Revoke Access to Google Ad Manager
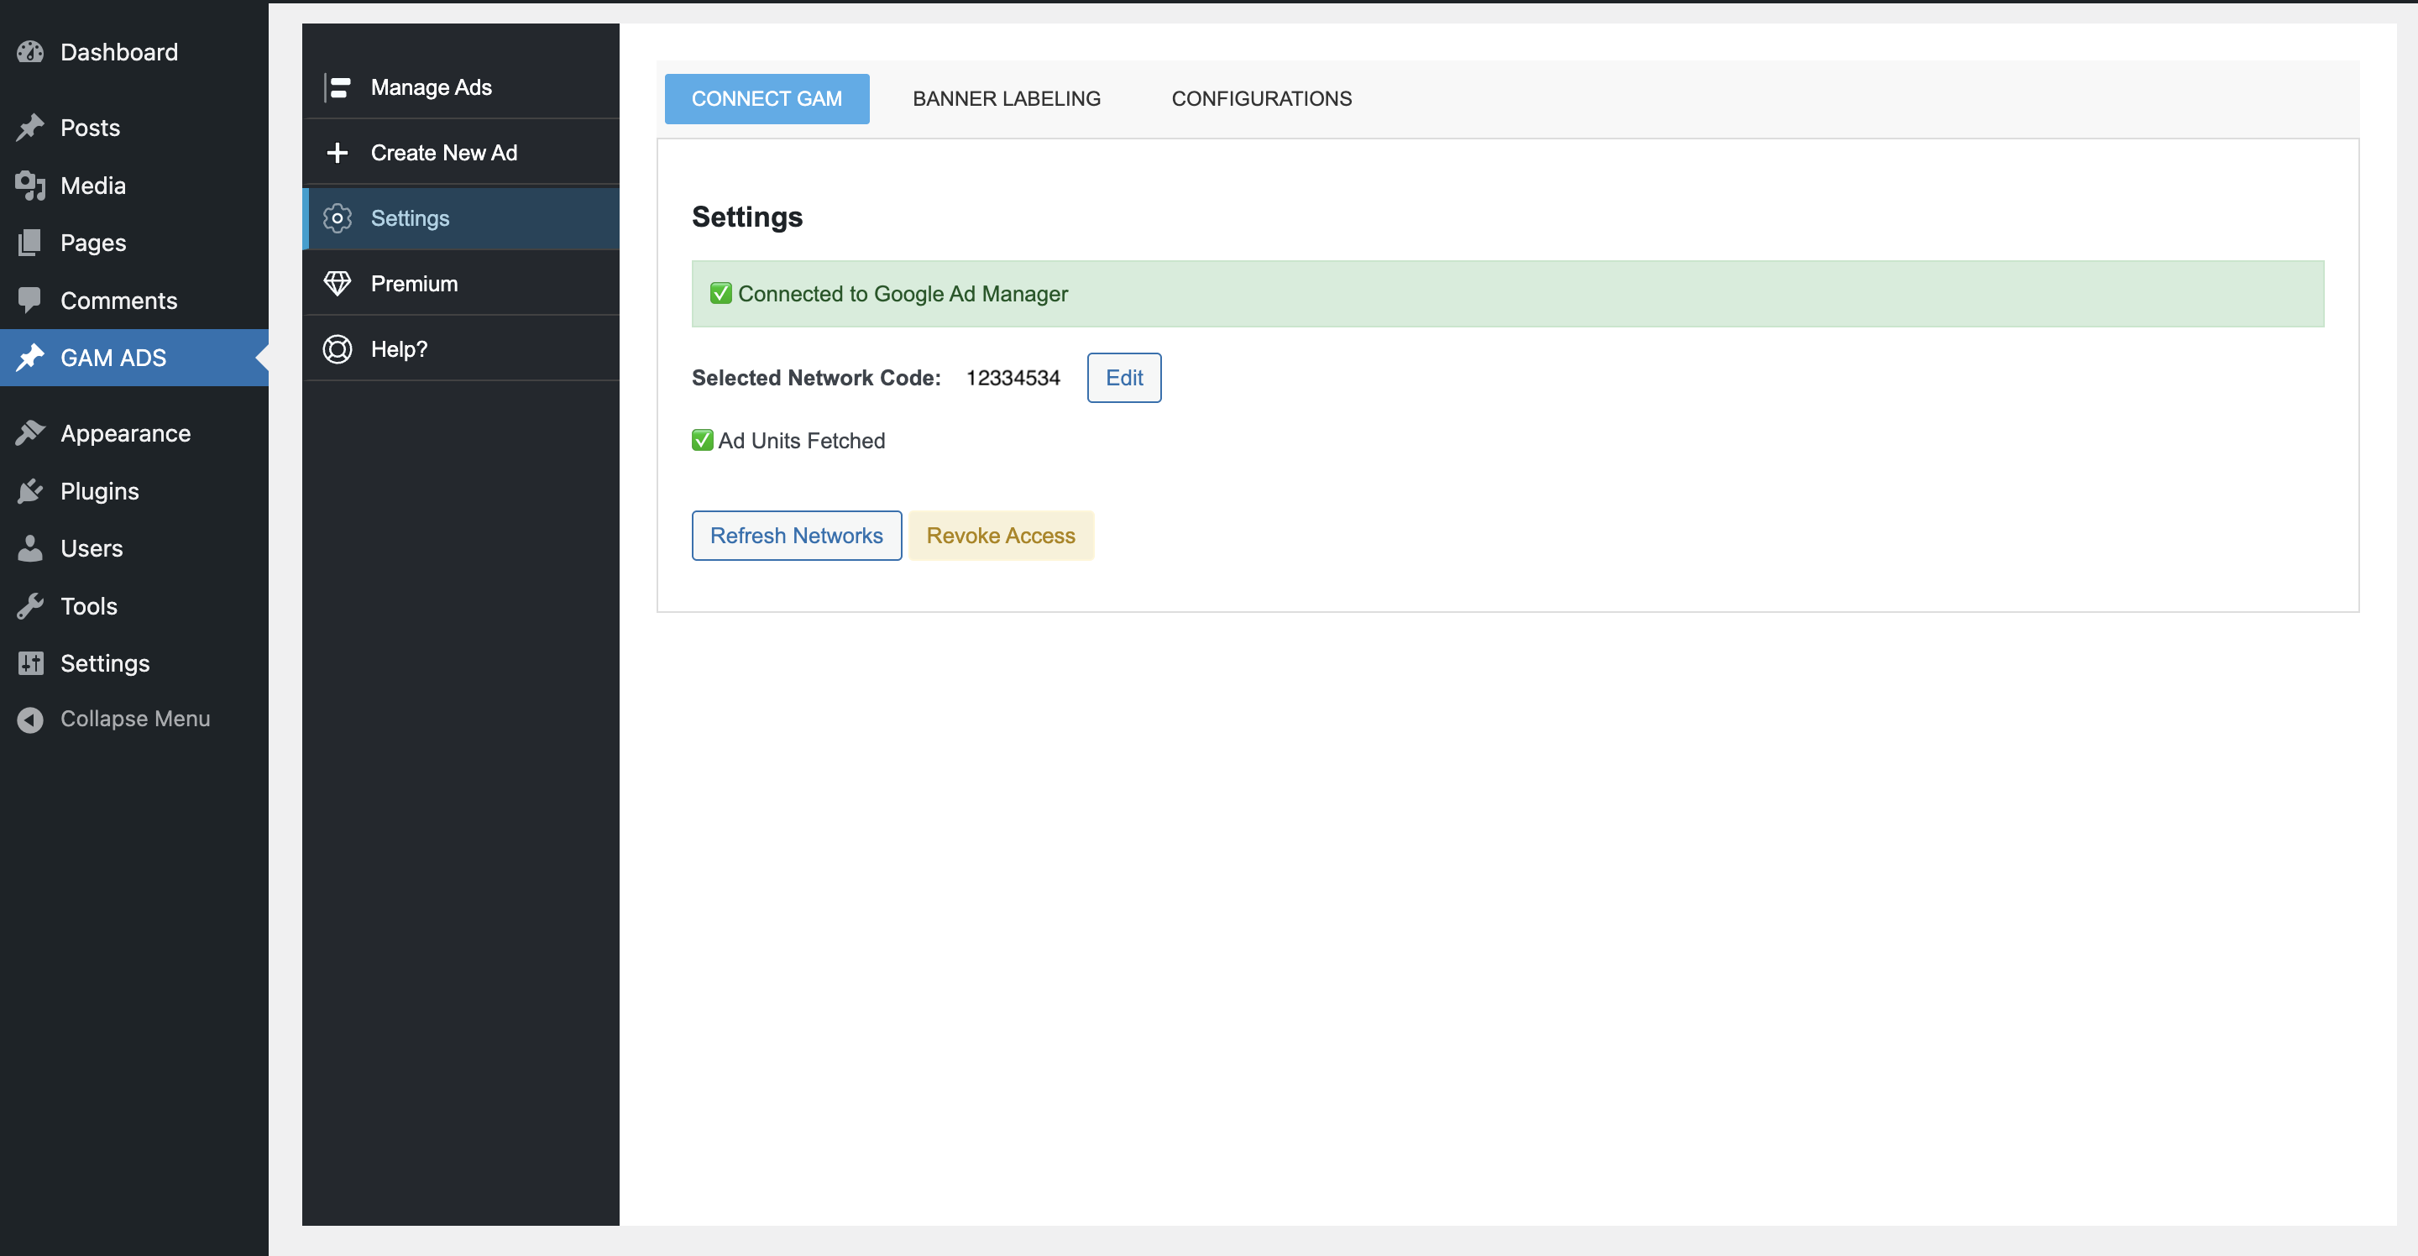This screenshot has width=2418, height=1256. pos(1001,535)
